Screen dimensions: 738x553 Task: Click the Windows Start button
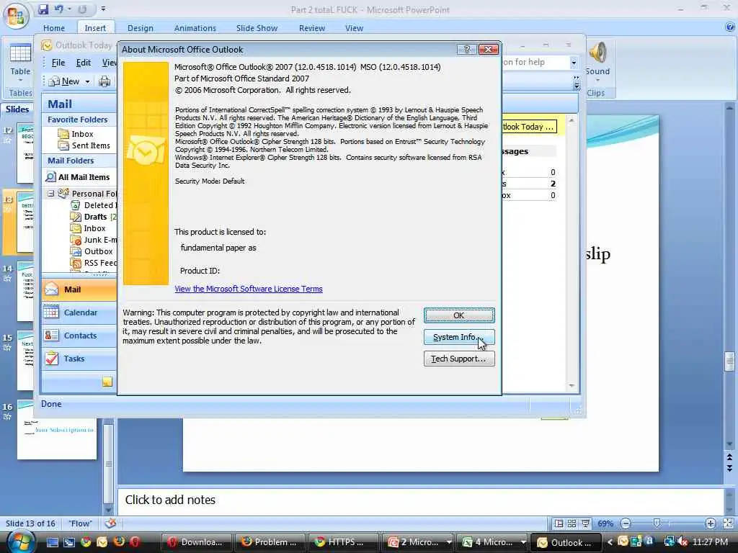(x=19, y=542)
